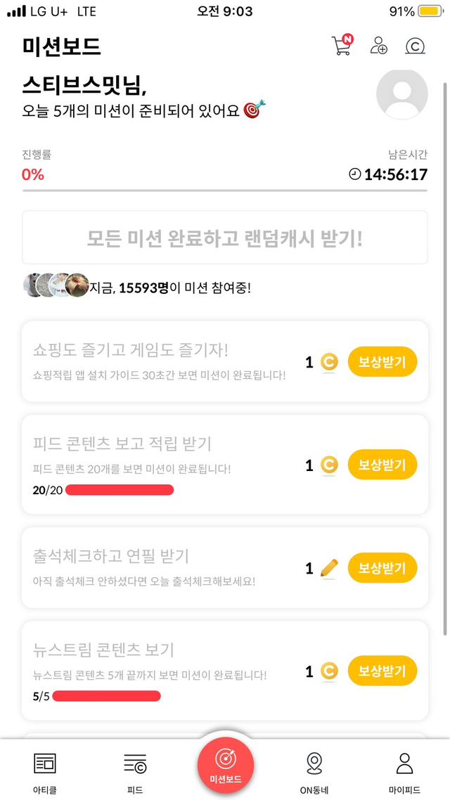Tap 모든 미션 완료하고 랜덤캐시 받기 banner
Image resolution: width=450 pixels, height=800 pixels.
tap(225, 238)
